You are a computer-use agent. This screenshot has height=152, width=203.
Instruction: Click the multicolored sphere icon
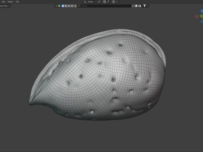[59, 6]
